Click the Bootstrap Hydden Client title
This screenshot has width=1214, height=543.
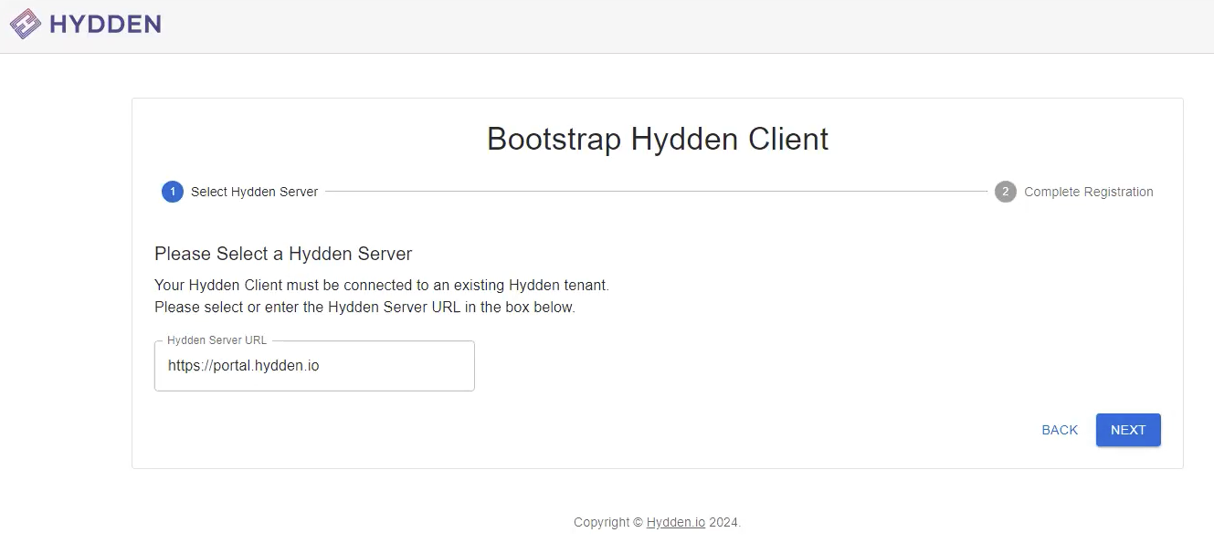pyautogui.click(x=657, y=139)
